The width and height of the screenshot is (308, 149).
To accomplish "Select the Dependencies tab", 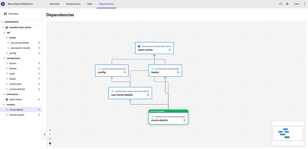I will tap(106, 4).
